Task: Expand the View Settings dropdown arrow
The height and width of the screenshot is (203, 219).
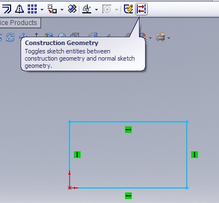Action: point(168,38)
